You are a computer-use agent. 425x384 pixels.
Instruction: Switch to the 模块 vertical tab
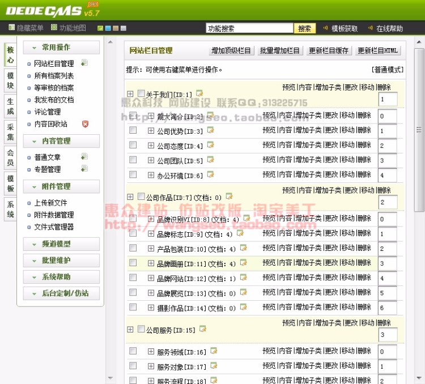10,80
